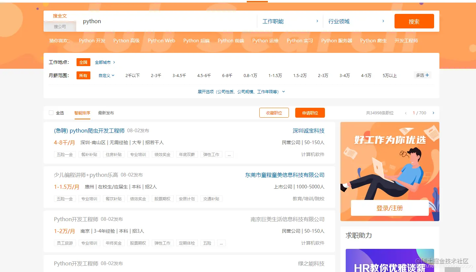Click suggestion Python 爬虫
The height and width of the screenshot is (272, 476).
[x=373, y=41]
